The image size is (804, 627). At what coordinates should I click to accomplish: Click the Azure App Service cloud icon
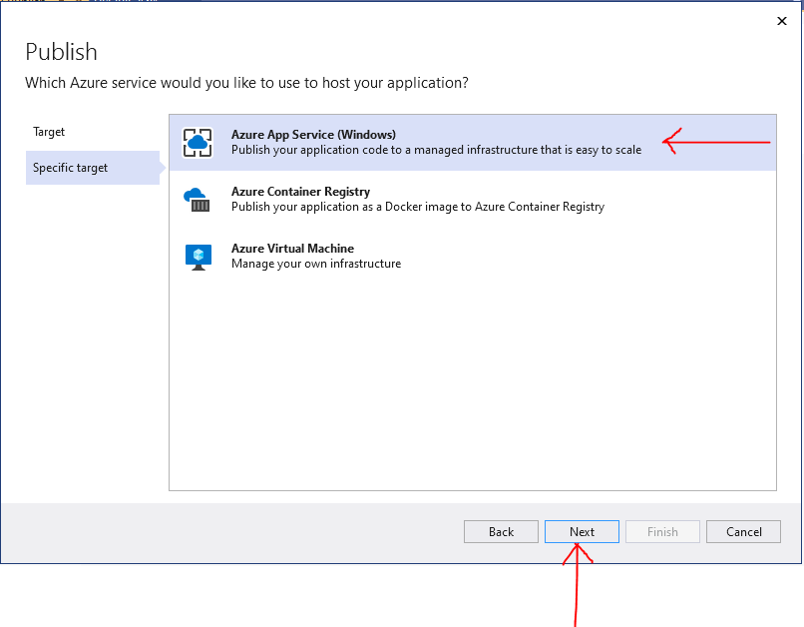[x=198, y=143]
